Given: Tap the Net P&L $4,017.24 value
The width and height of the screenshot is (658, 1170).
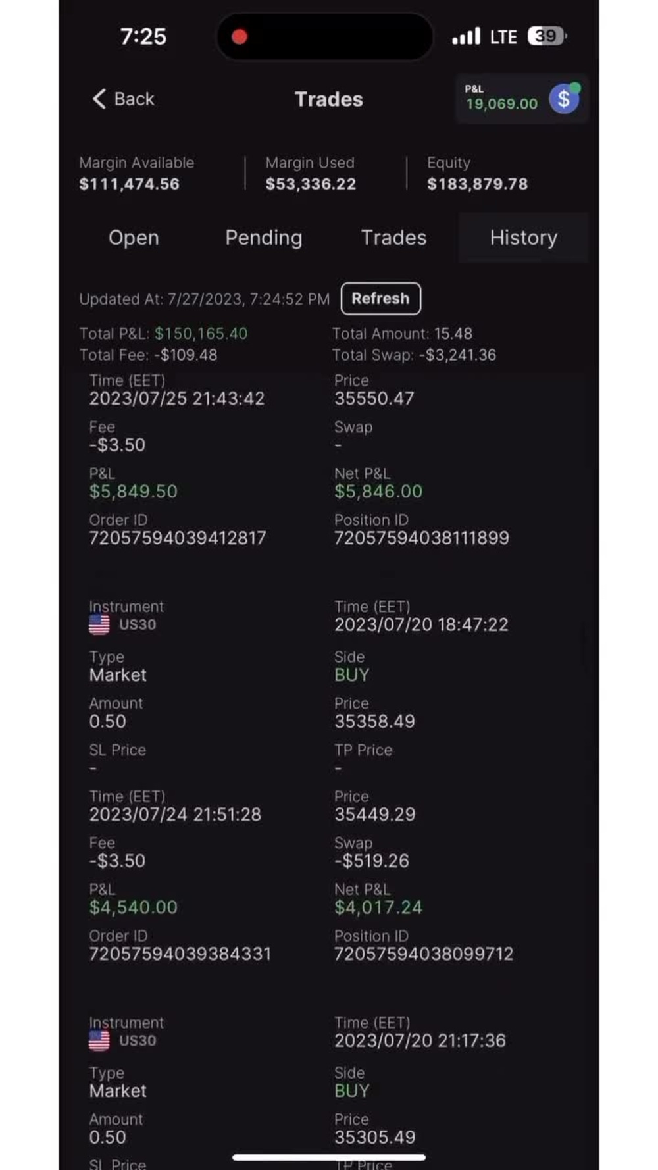Looking at the screenshot, I should (x=378, y=907).
